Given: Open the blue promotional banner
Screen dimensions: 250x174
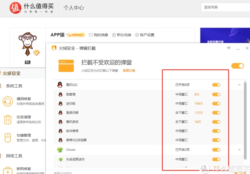Looking at the screenshot, I should click(225, 36).
